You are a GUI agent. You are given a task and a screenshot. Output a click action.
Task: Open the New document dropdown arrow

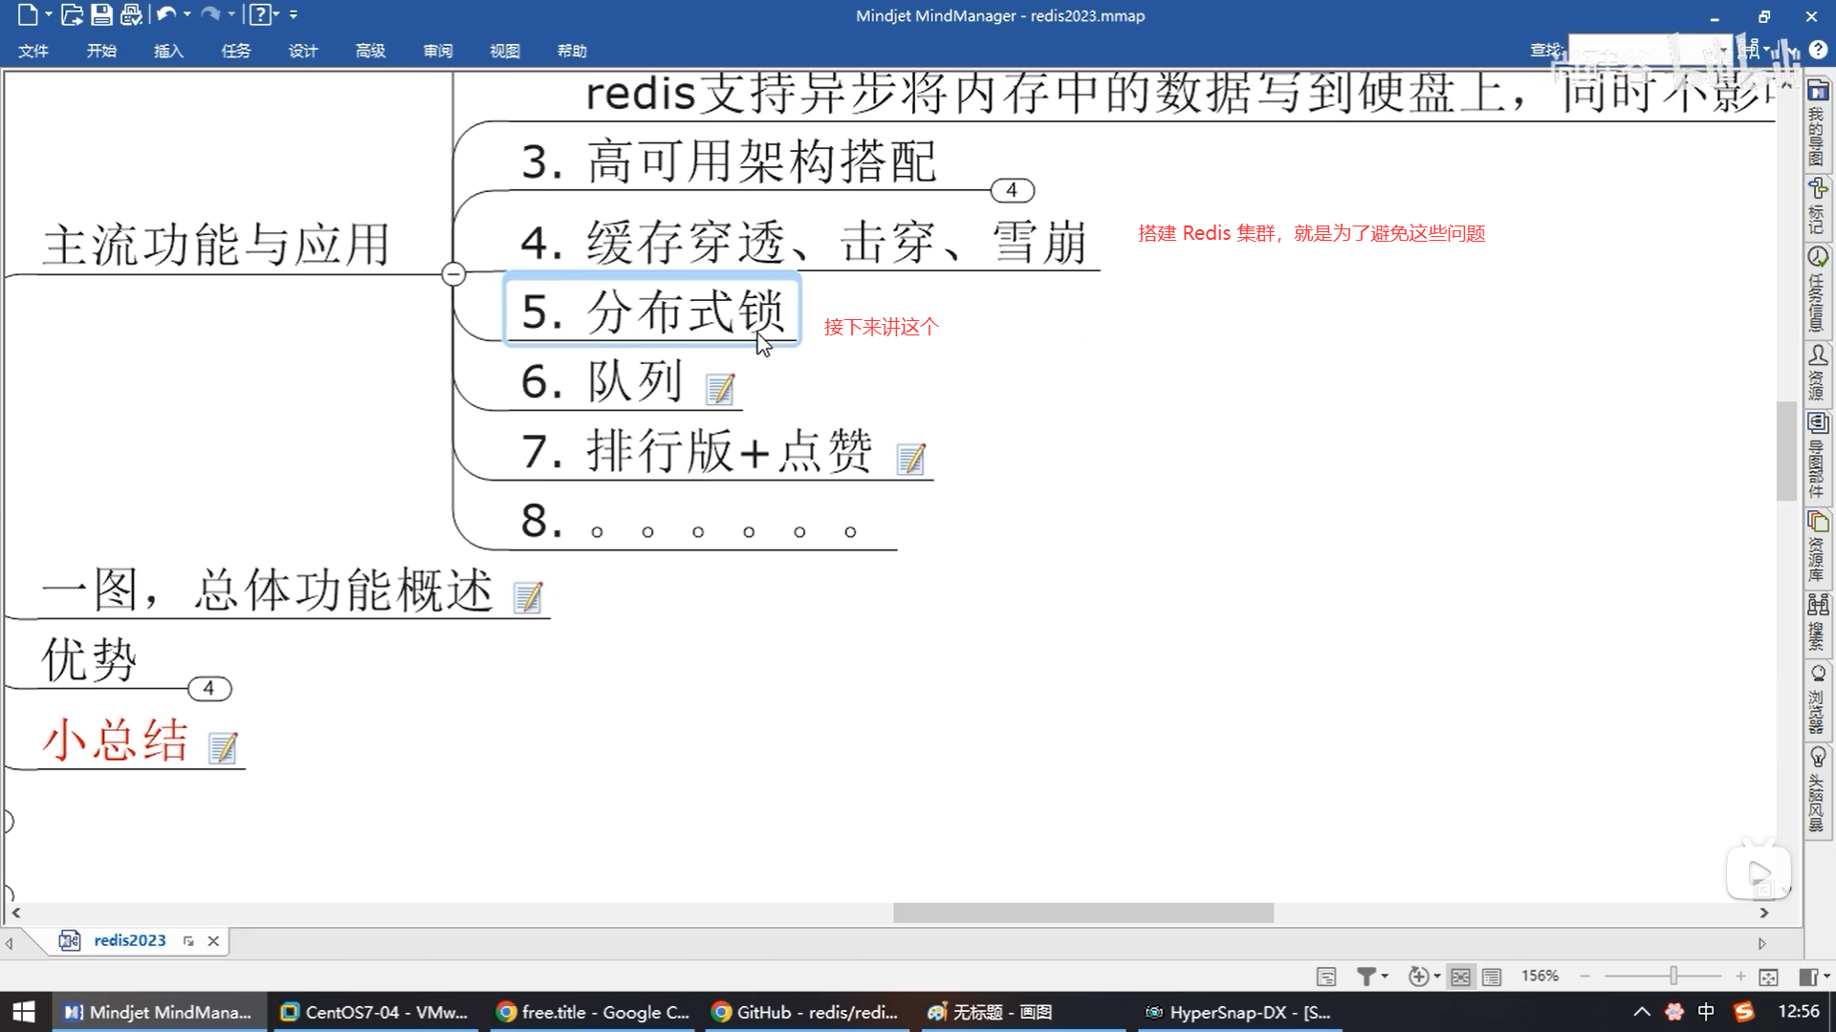tap(49, 14)
